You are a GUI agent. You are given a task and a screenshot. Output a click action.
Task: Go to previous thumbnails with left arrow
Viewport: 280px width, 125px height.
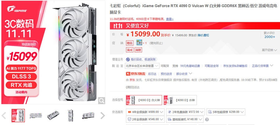pos(4,116)
